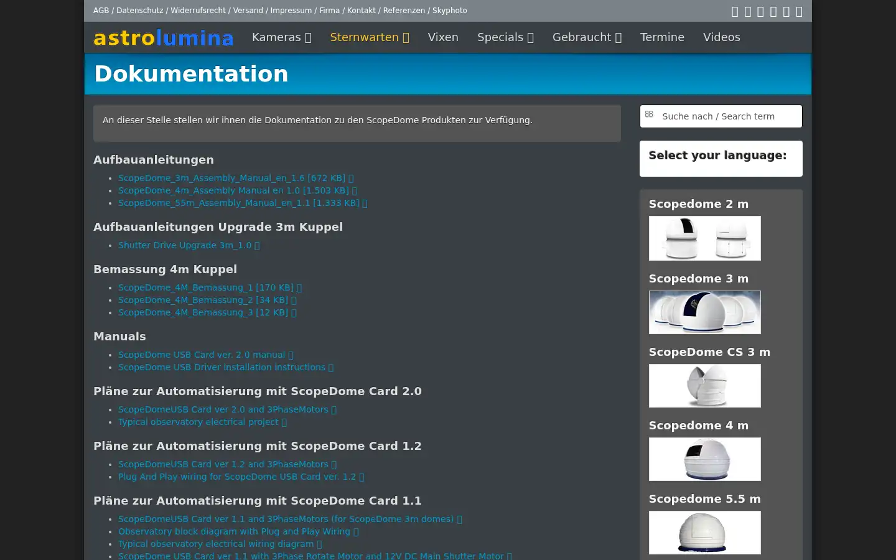Click the Scopedome 5.5 m thumbnail image
Image resolution: width=896 pixels, height=560 pixels.
point(704,533)
